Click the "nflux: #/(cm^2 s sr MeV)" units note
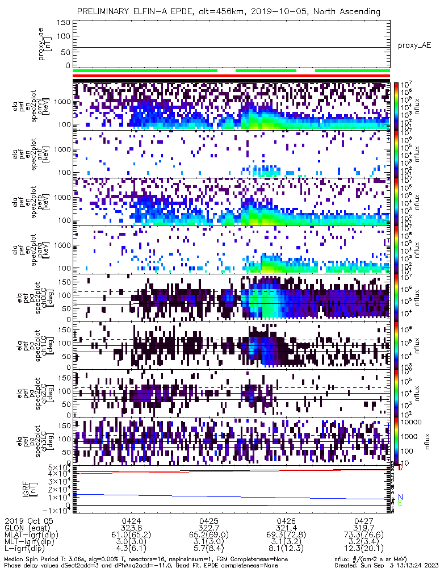Image resolution: width=440 pixels, height=568 pixels. pos(371,559)
